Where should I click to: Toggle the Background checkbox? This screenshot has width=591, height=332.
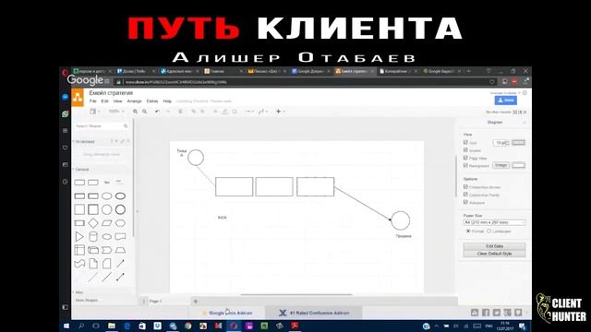click(465, 165)
